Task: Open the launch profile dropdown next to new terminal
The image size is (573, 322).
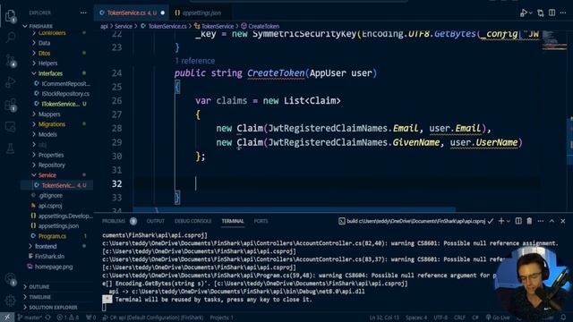Action: 509,221
